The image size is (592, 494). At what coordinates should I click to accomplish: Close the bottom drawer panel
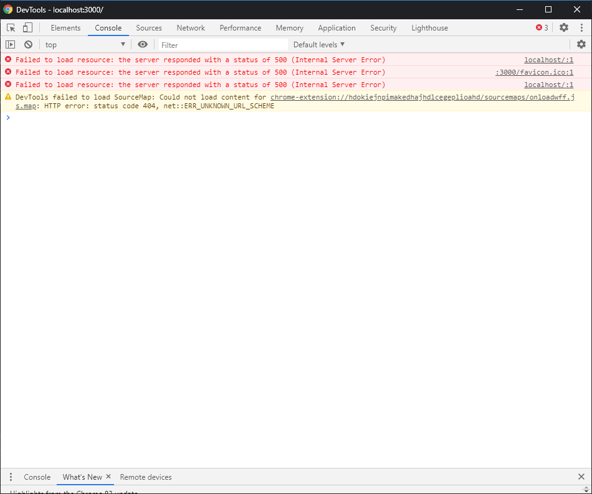(x=581, y=477)
